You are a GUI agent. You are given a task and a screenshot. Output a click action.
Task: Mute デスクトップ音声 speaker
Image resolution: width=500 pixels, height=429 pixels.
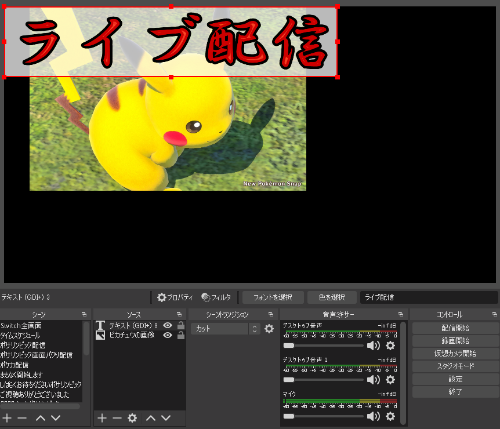pyautogui.click(x=374, y=346)
